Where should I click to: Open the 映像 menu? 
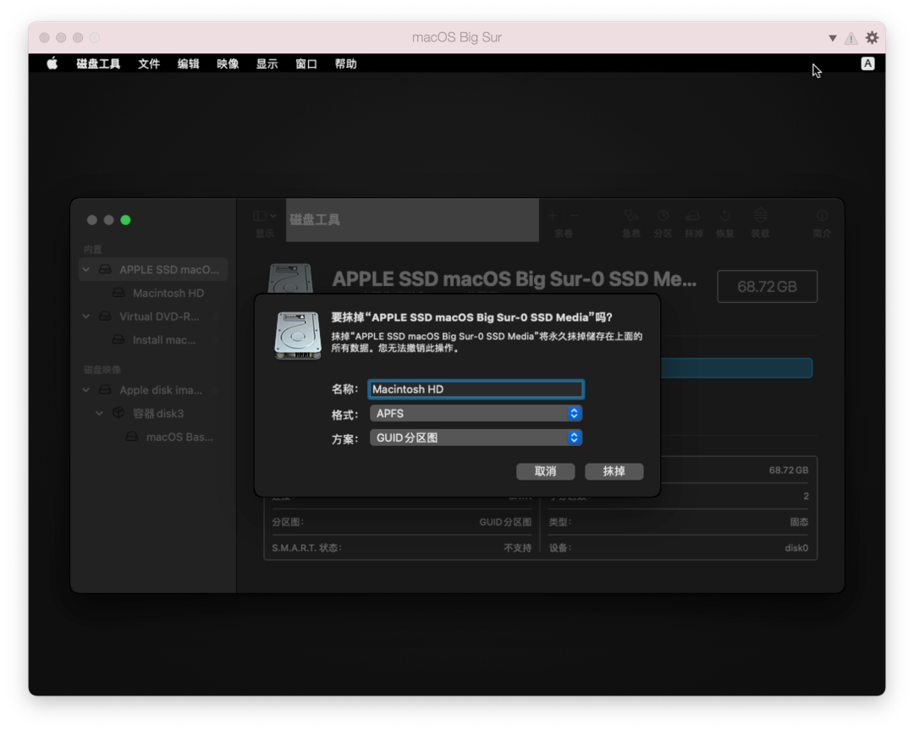[228, 63]
